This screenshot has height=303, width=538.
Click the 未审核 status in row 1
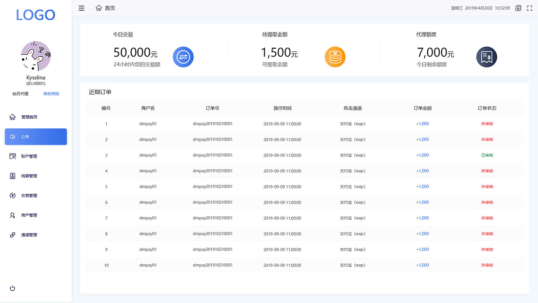tap(487, 124)
